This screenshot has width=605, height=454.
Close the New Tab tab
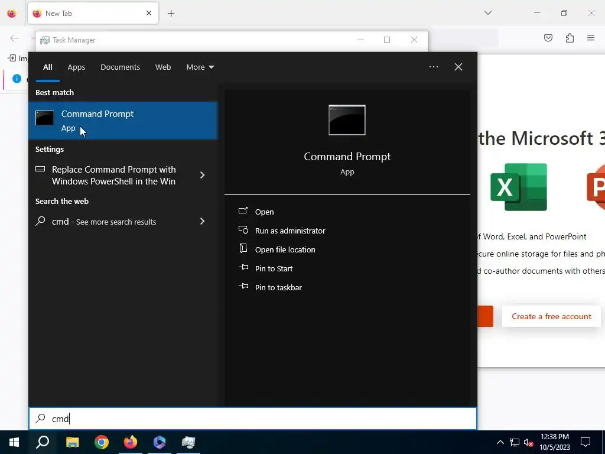click(x=148, y=14)
